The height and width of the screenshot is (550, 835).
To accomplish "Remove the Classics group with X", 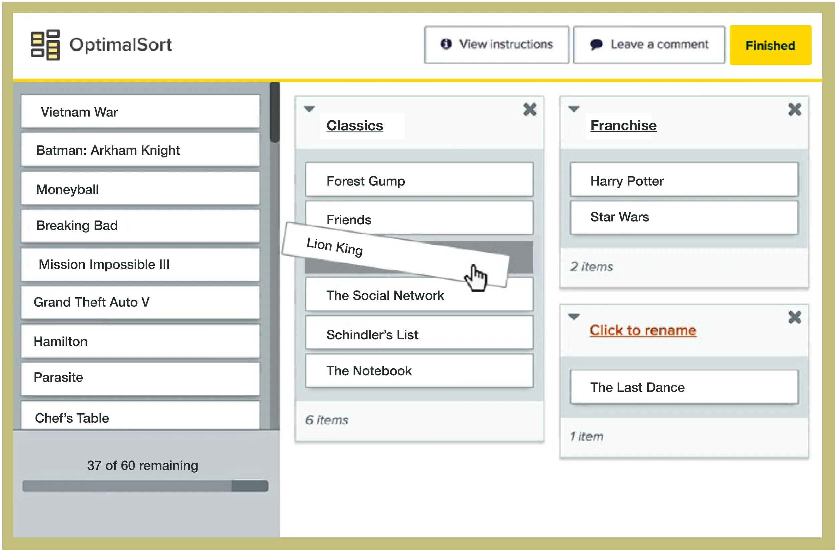I will coord(530,109).
